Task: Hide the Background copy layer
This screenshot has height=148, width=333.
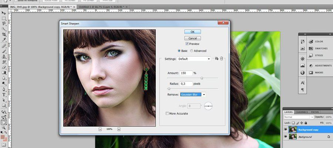Action: click(285, 130)
